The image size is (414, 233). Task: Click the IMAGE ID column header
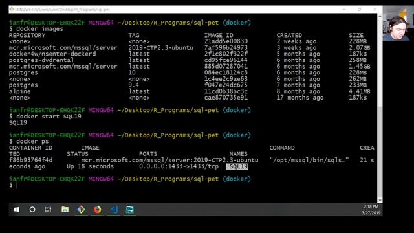coord(219,36)
